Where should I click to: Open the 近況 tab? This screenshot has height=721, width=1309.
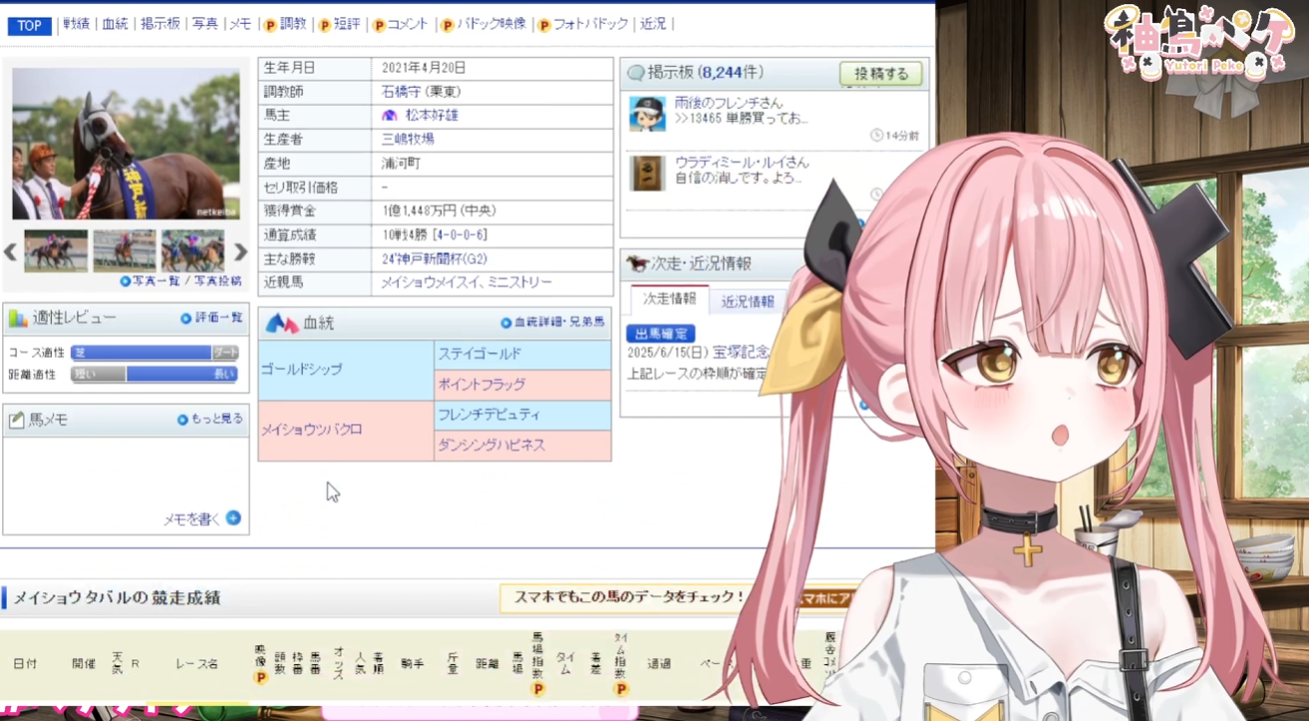click(653, 24)
